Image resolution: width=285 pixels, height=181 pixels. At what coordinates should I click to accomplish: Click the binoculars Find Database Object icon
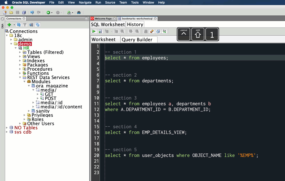79,13
